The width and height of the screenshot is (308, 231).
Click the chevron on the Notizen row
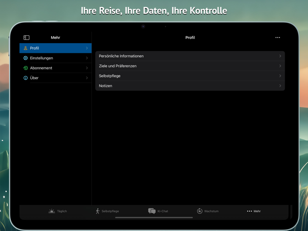click(280, 86)
